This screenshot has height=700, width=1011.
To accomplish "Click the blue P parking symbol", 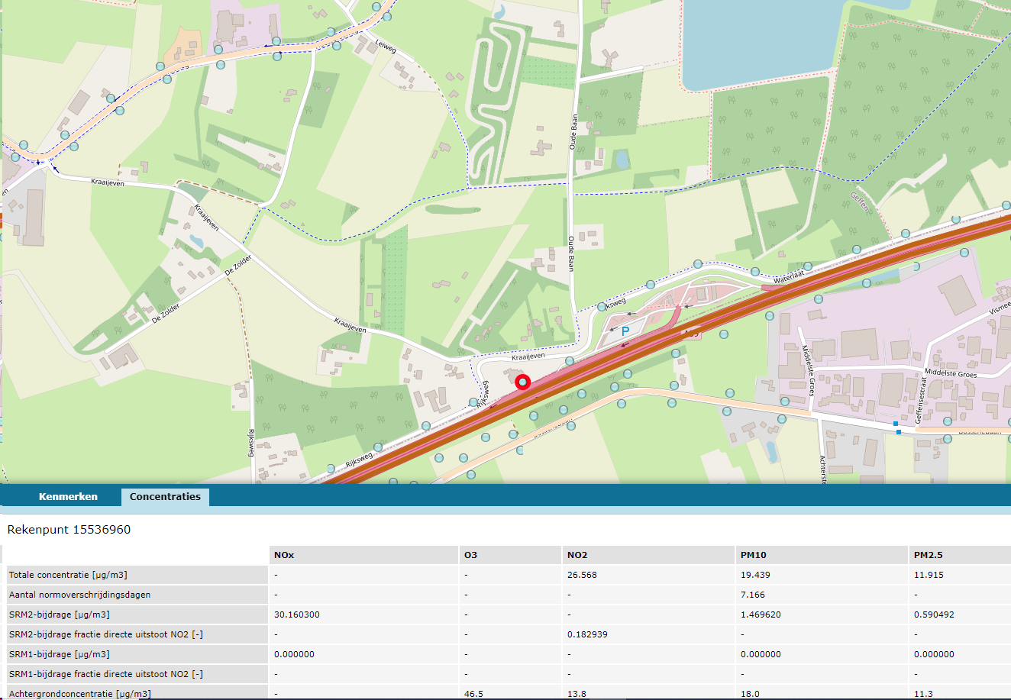I will pyautogui.click(x=625, y=331).
